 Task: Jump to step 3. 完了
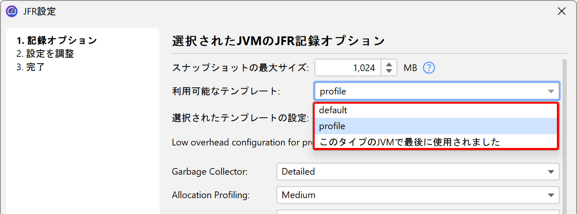(30, 67)
